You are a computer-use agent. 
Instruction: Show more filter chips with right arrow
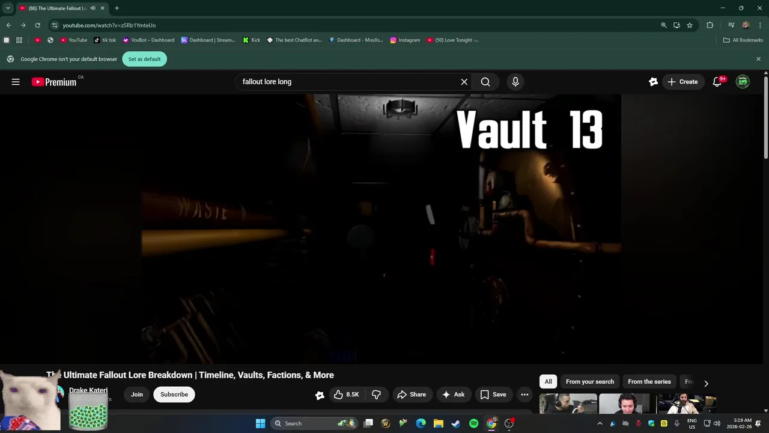[706, 383]
